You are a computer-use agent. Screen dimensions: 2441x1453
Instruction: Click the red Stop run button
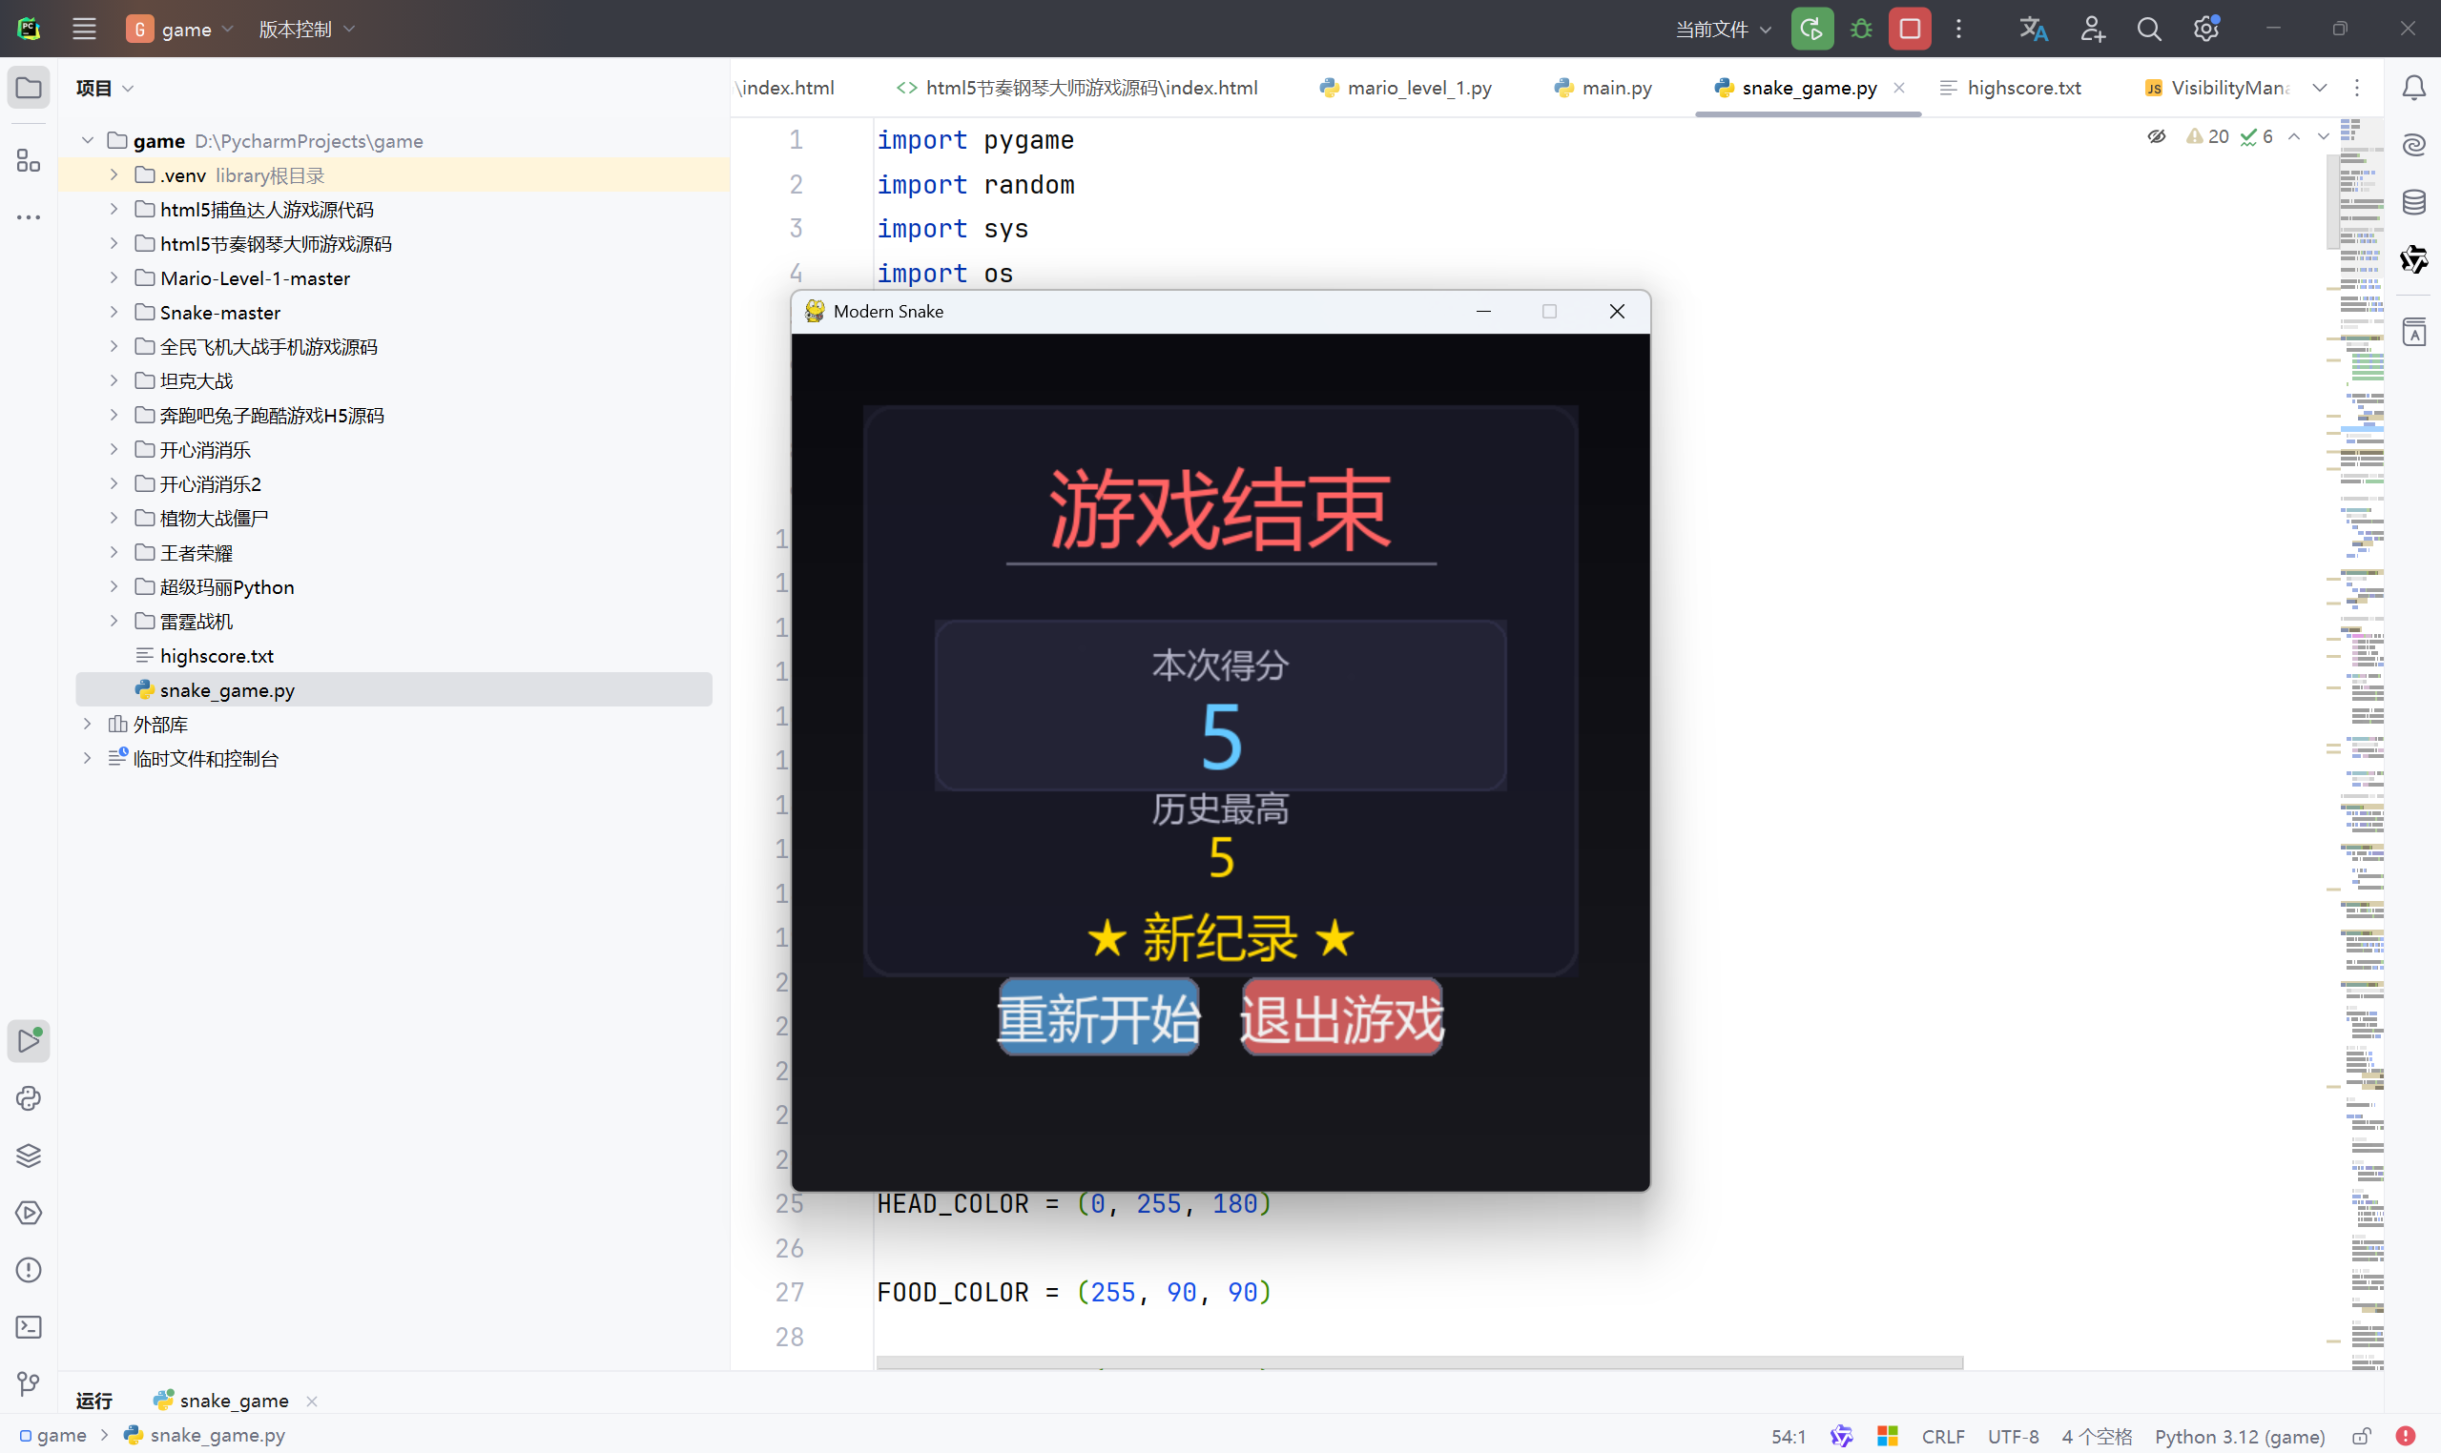[x=1908, y=29]
